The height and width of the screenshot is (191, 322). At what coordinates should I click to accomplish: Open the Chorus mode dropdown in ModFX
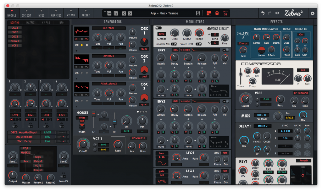(x=243, y=44)
